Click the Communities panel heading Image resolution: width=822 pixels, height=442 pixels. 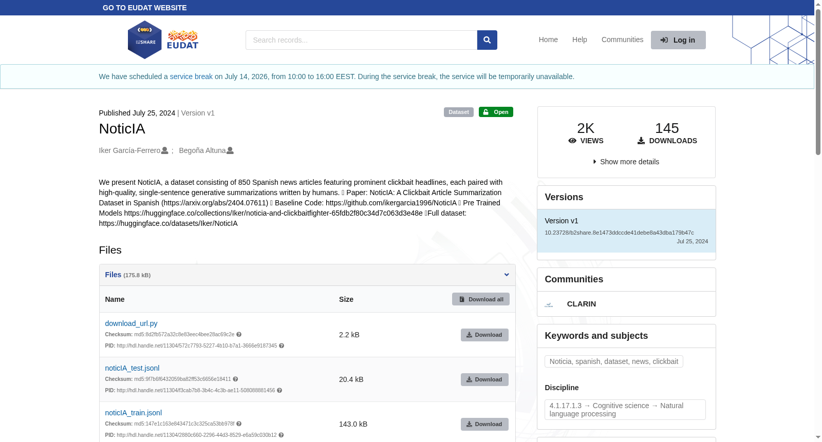574,279
